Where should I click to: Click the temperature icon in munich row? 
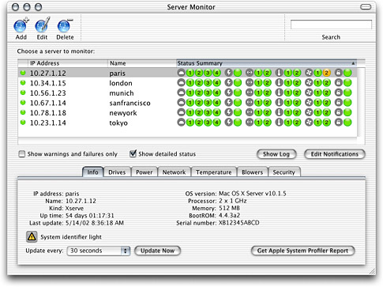click(x=279, y=93)
